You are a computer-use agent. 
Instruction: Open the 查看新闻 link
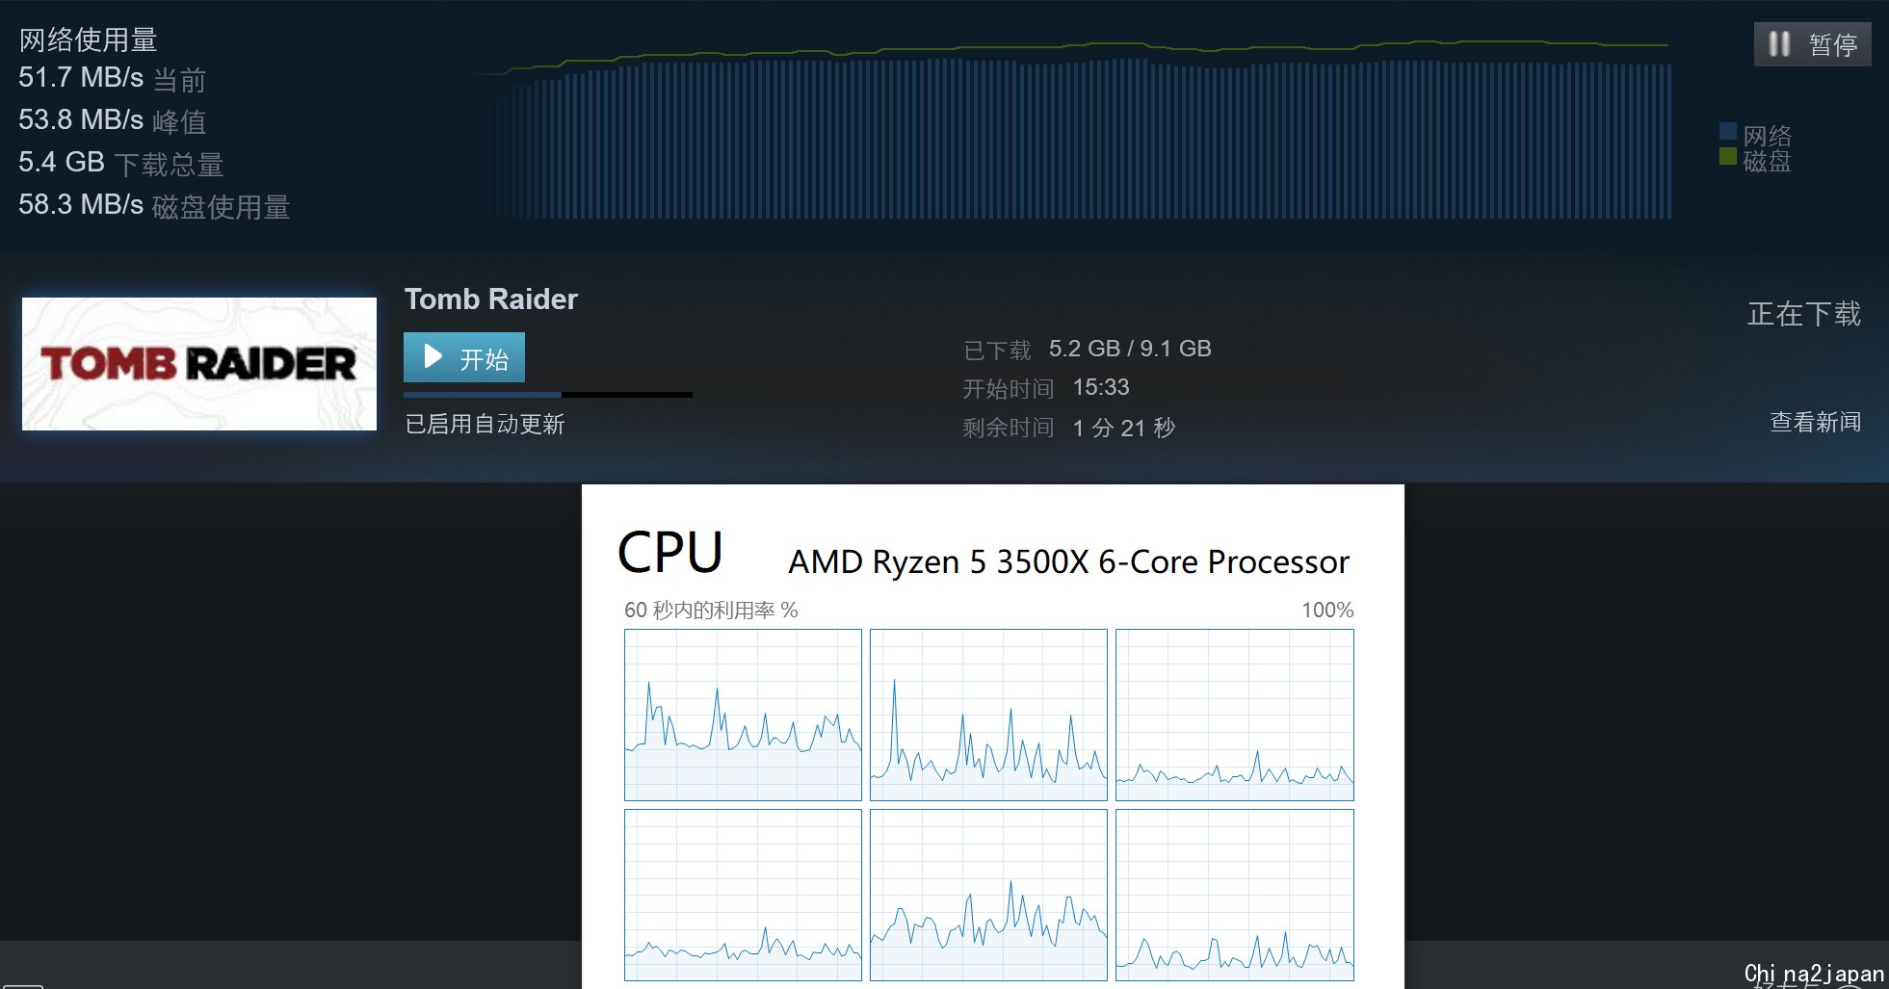click(1815, 422)
